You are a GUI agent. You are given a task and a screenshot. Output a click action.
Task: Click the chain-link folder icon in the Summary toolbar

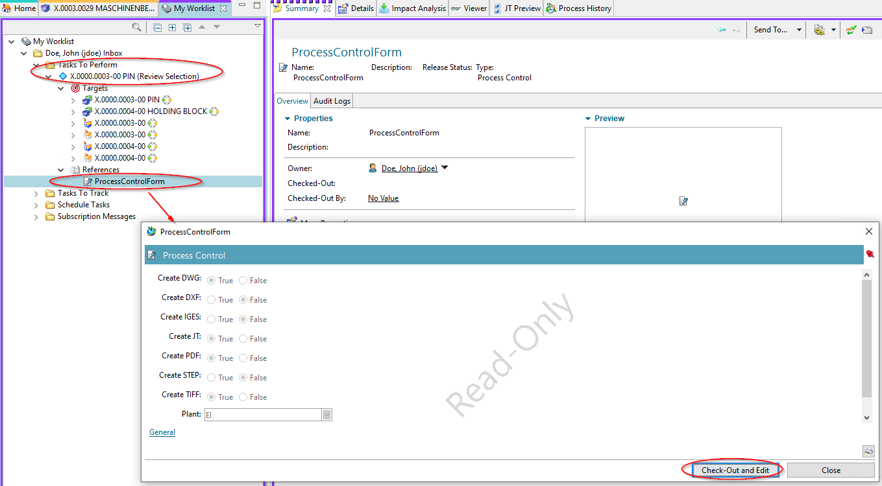point(819,30)
